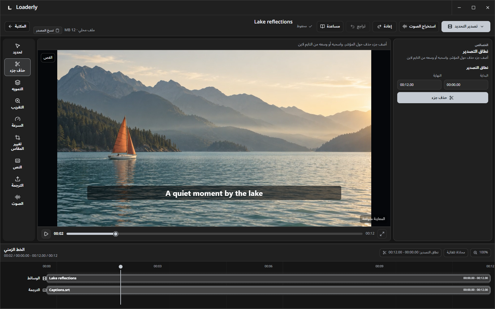
Task: Click the القص label on preview
Action: click(x=48, y=58)
